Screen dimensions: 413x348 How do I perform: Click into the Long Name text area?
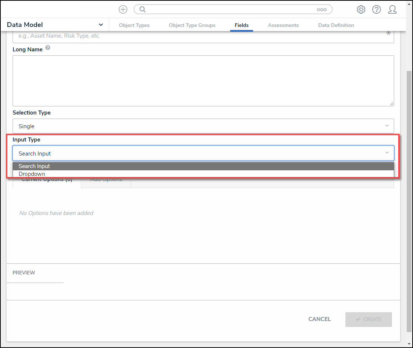click(x=203, y=81)
